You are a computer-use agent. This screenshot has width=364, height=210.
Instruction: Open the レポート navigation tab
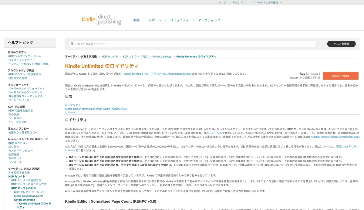point(155,20)
